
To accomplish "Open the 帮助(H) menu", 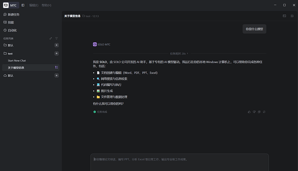I will pyautogui.click(x=47, y=5).
